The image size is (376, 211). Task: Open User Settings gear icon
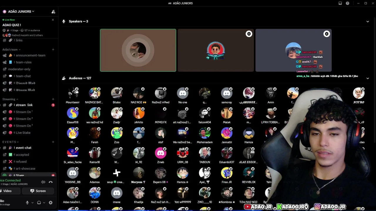[x=51, y=203]
